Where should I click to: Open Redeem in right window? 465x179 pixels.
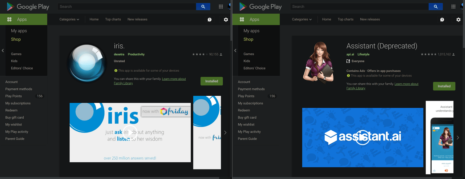(244, 110)
